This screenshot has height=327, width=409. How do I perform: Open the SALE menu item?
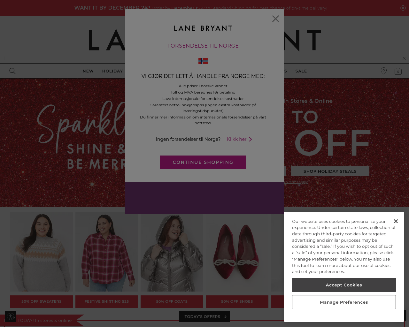(x=301, y=71)
